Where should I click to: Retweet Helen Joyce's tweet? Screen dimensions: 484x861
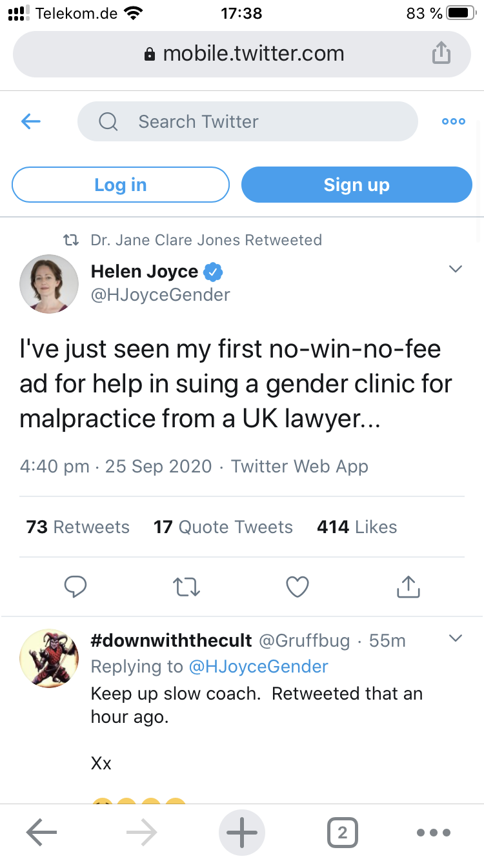pos(187,586)
